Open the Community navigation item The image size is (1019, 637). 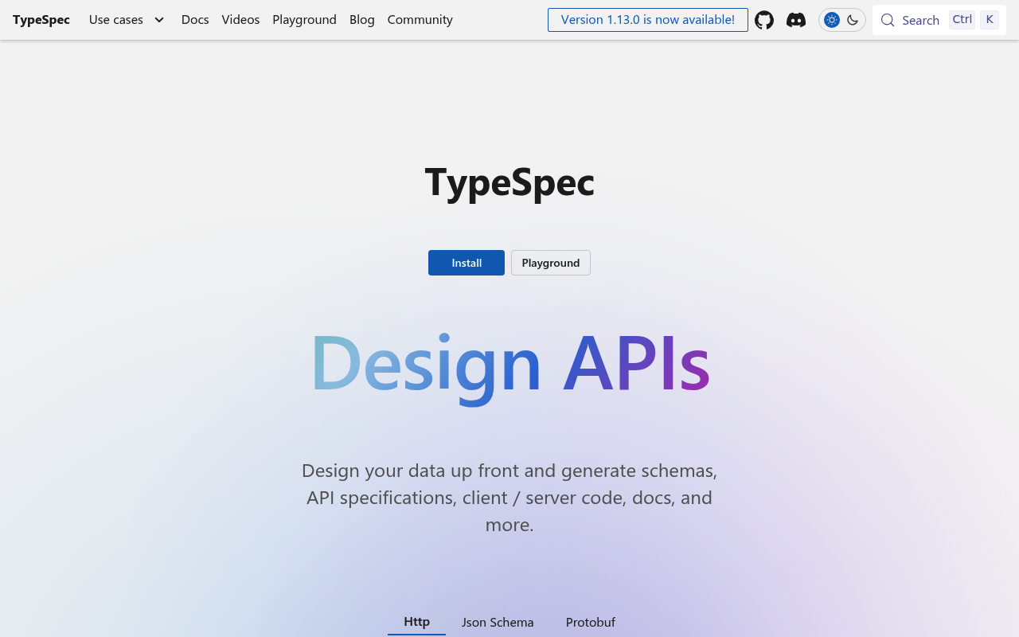pos(420,20)
